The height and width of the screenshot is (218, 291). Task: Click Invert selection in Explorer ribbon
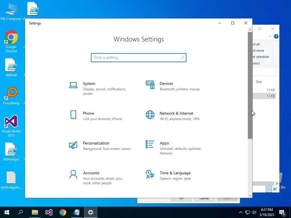[x=261, y=57]
